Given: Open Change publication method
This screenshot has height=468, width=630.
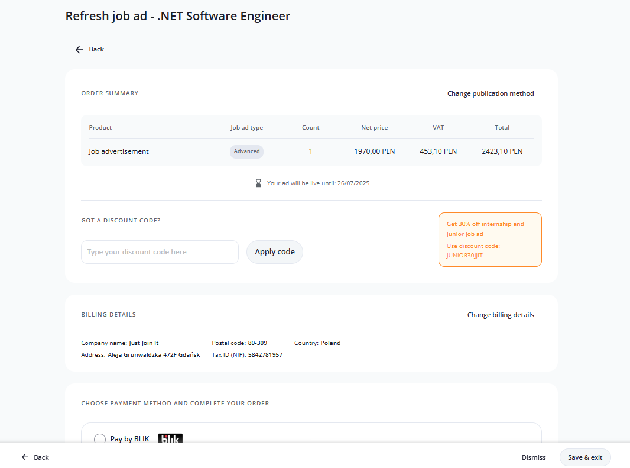Looking at the screenshot, I should click(490, 93).
